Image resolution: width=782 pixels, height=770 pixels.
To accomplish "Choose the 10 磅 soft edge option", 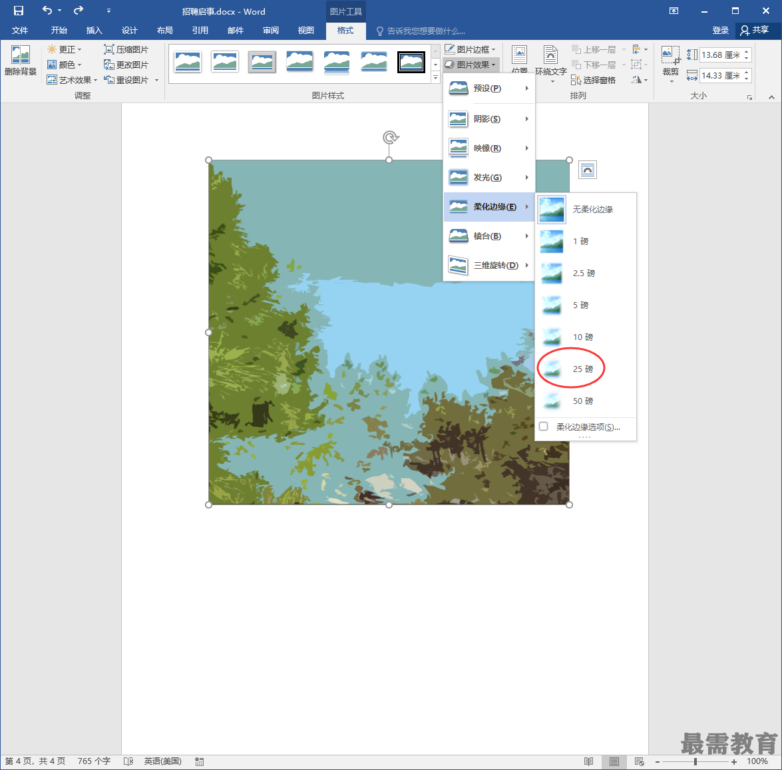I will 586,337.
